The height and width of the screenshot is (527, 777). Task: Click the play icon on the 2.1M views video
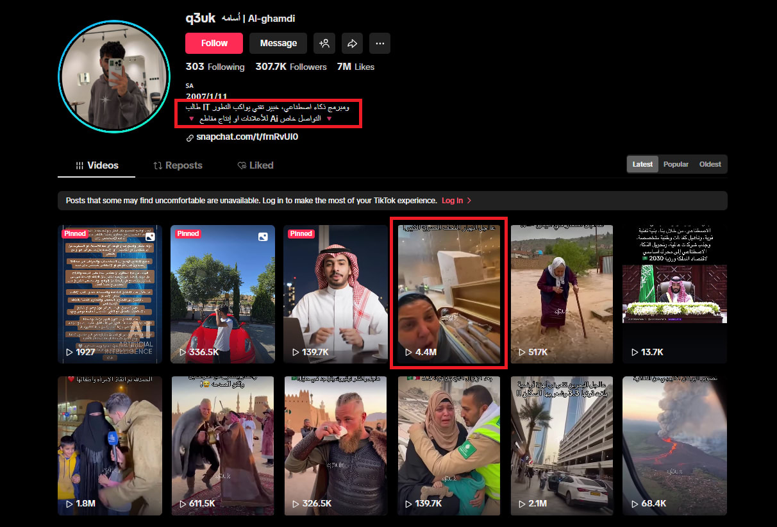(521, 503)
